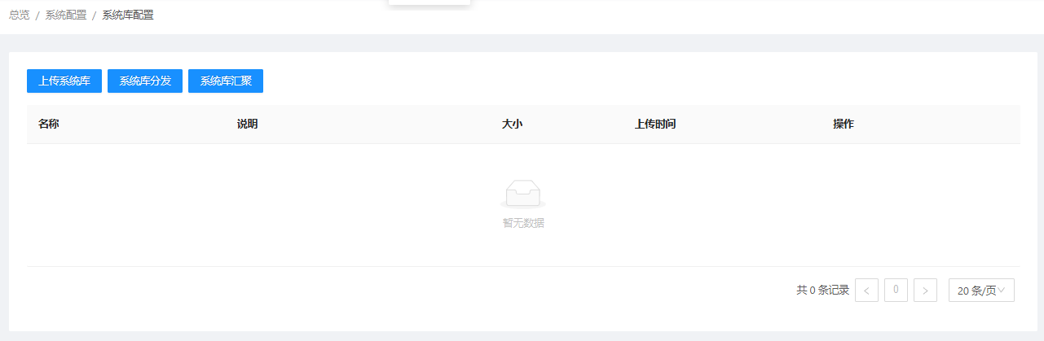Click the chevron in the page-size selector

point(1002,290)
